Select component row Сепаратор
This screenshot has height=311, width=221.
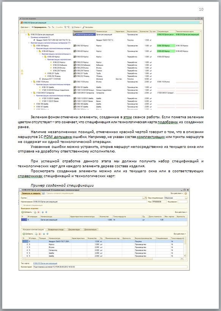coord(103,250)
